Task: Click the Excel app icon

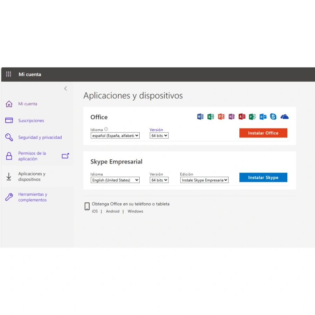Action: click(210, 117)
